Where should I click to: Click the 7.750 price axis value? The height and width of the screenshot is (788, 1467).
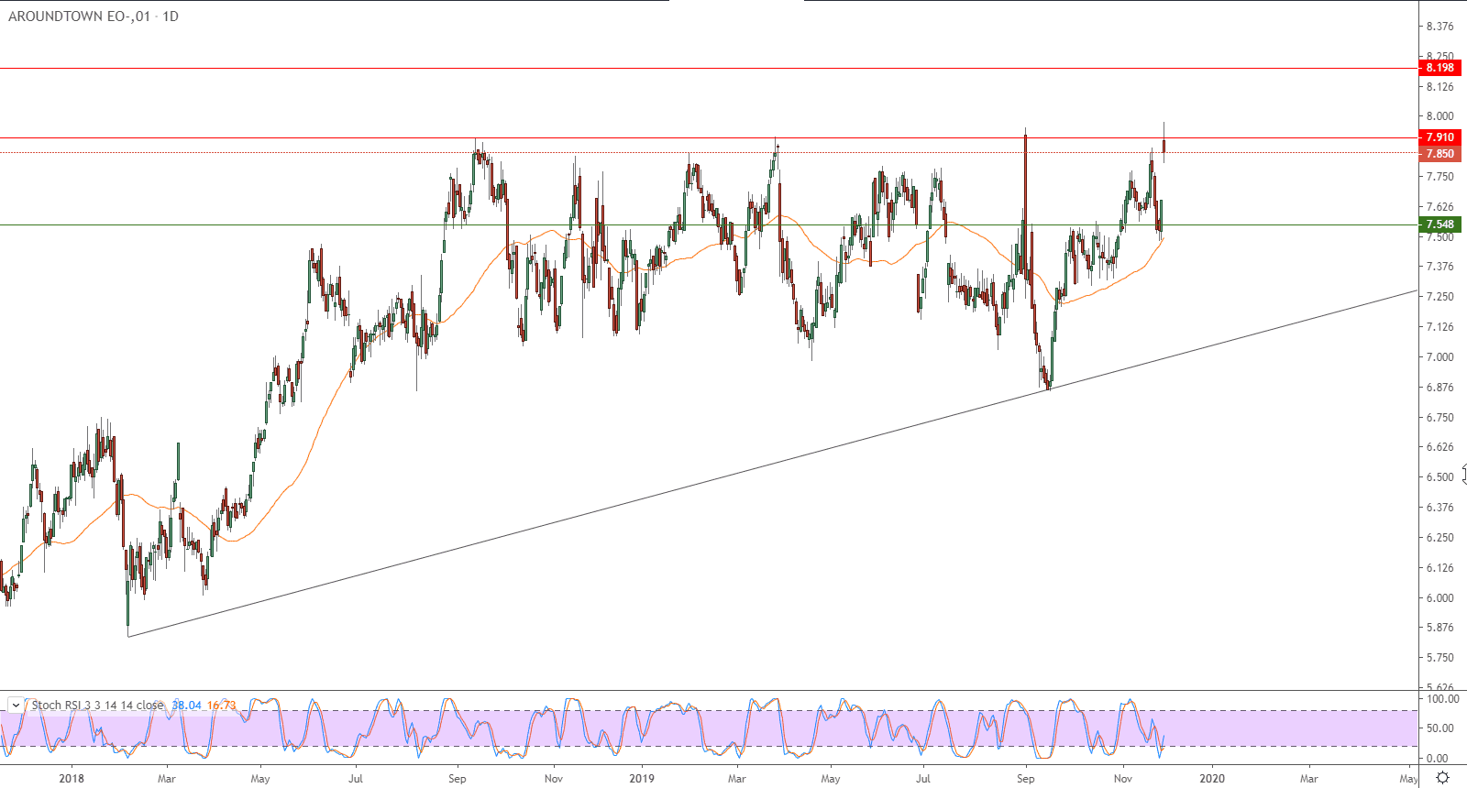(1439, 177)
